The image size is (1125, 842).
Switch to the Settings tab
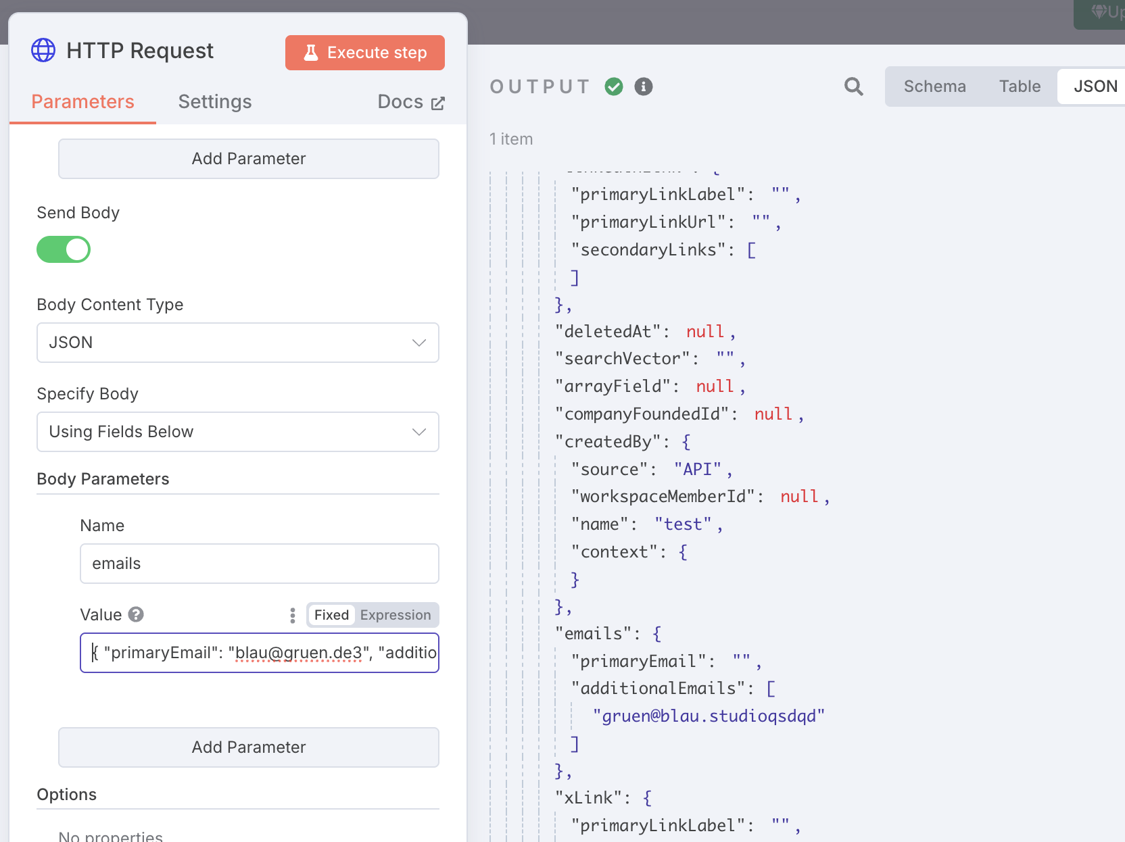[215, 102]
